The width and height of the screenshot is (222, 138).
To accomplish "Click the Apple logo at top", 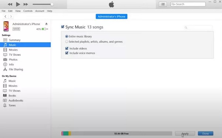I will 111,4.
